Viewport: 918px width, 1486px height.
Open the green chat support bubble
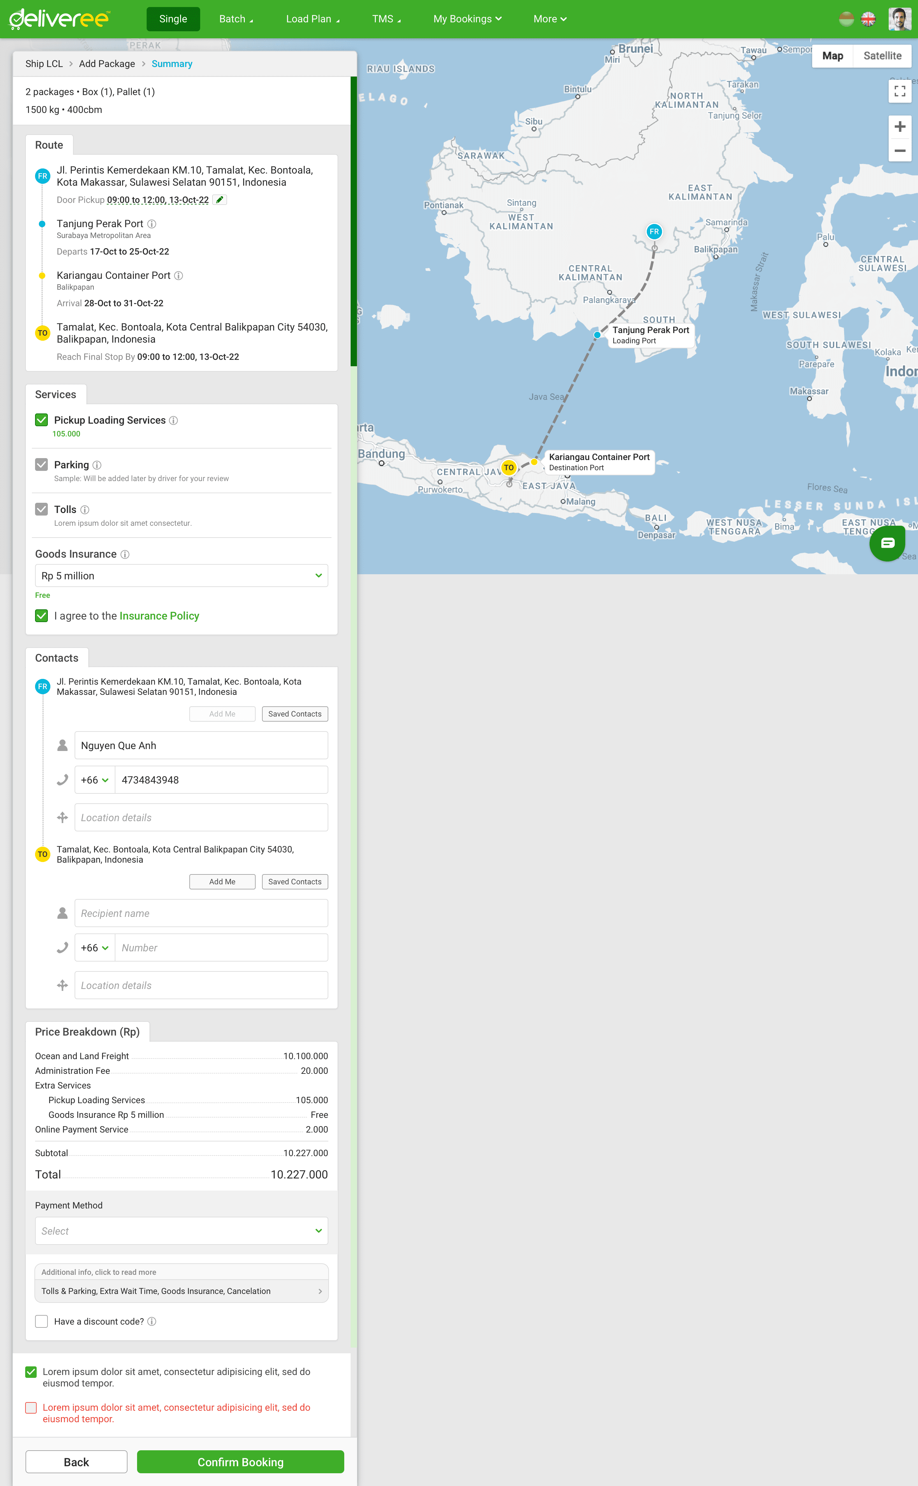[x=887, y=543]
